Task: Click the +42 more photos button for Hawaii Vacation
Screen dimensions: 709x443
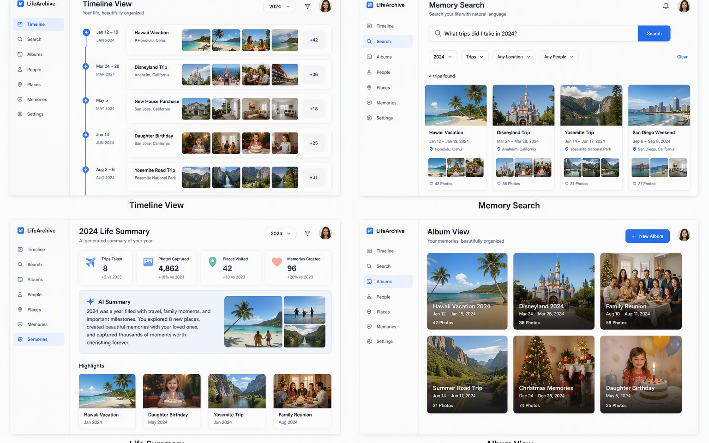Action: tap(313, 40)
